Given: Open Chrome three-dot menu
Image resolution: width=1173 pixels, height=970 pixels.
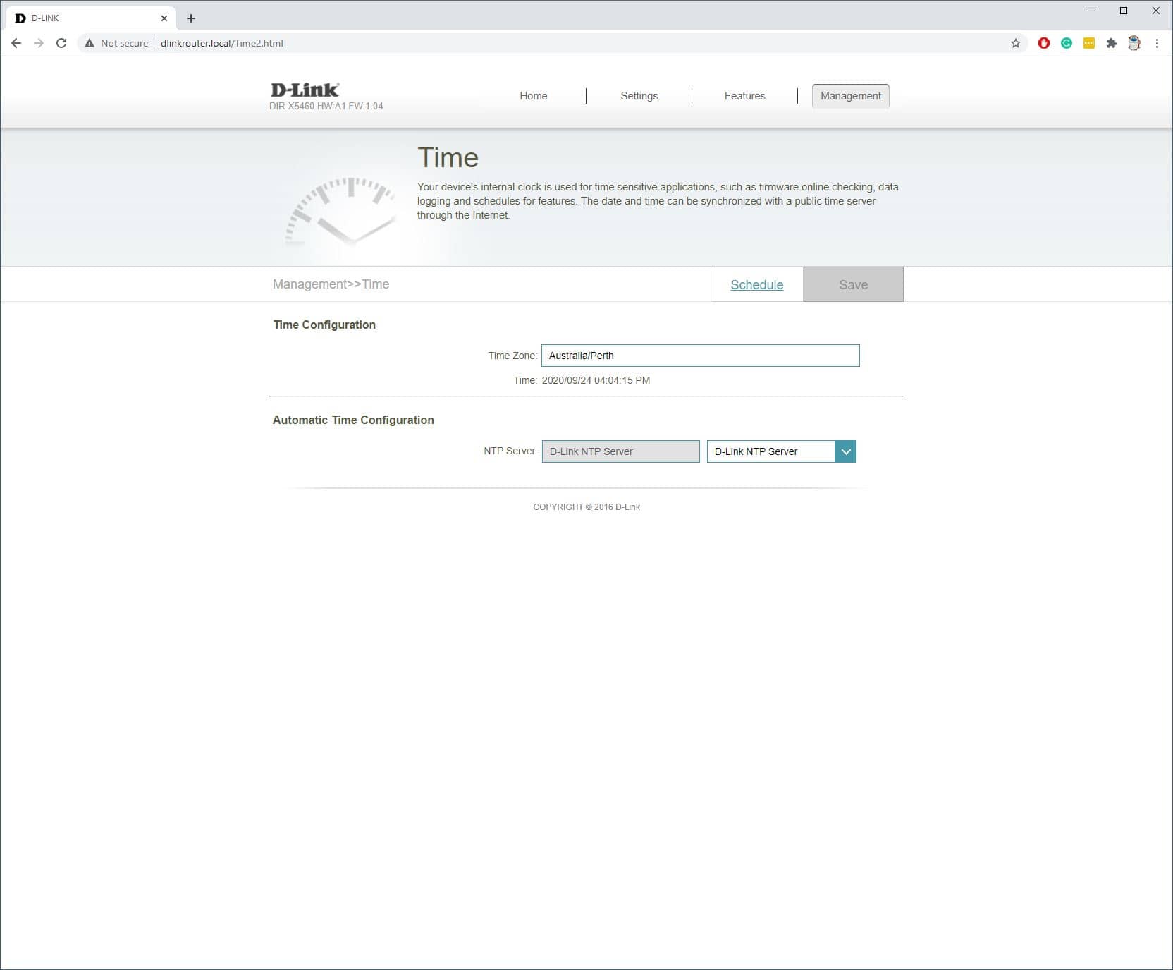Looking at the screenshot, I should (1157, 43).
